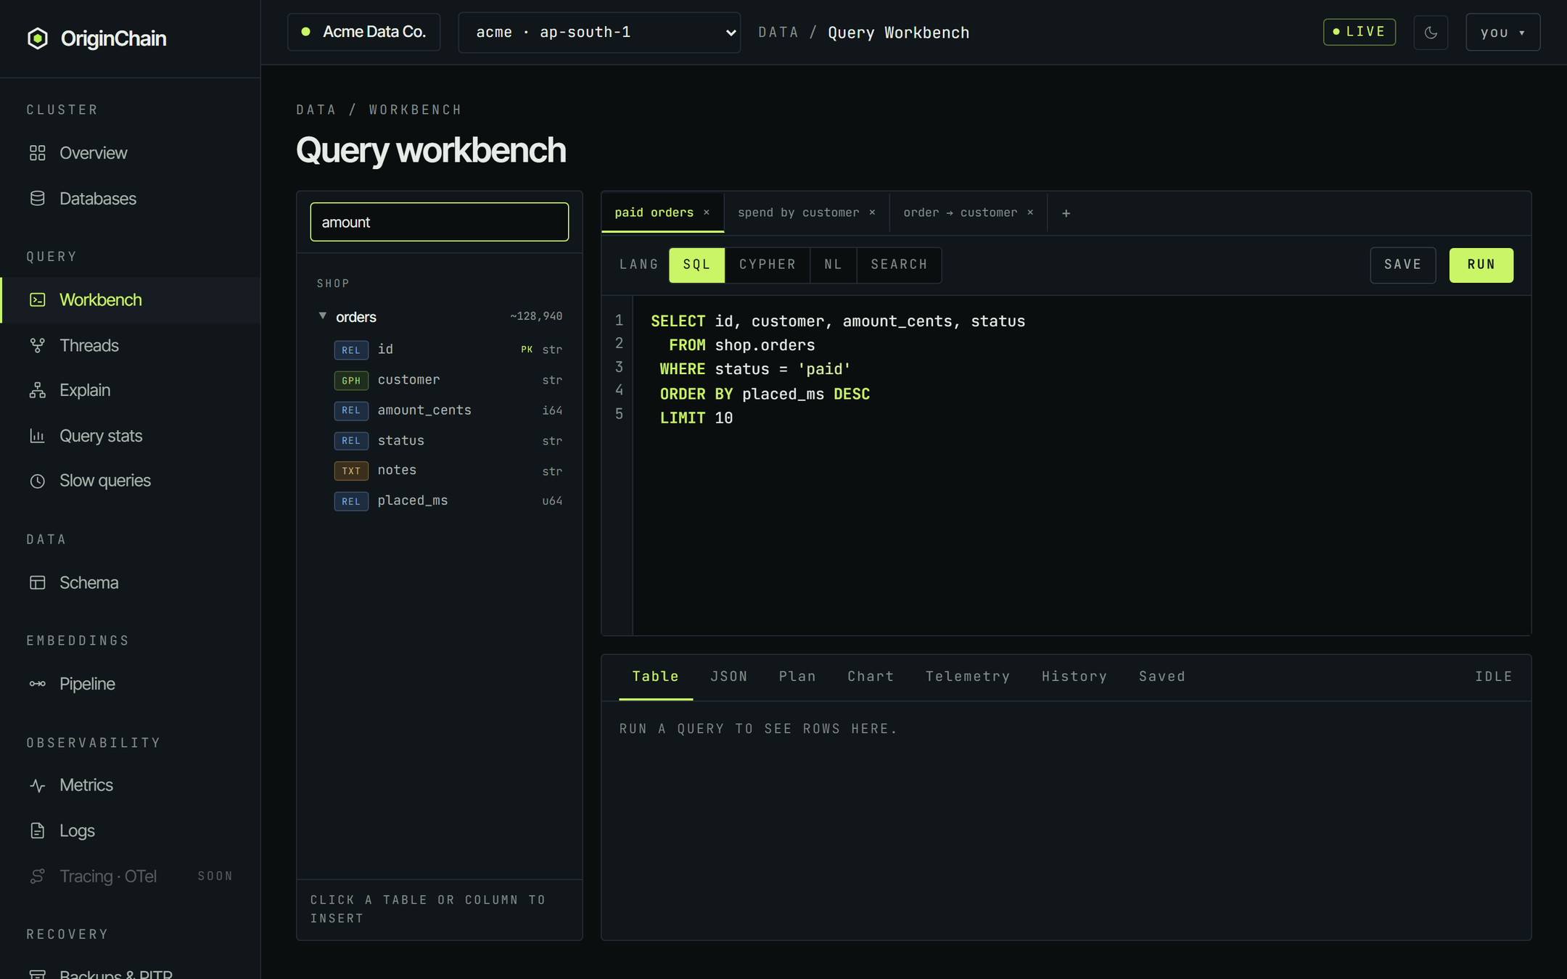
Task: Open the acme · ap-south-1 cluster dropdown
Action: point(599,33)
